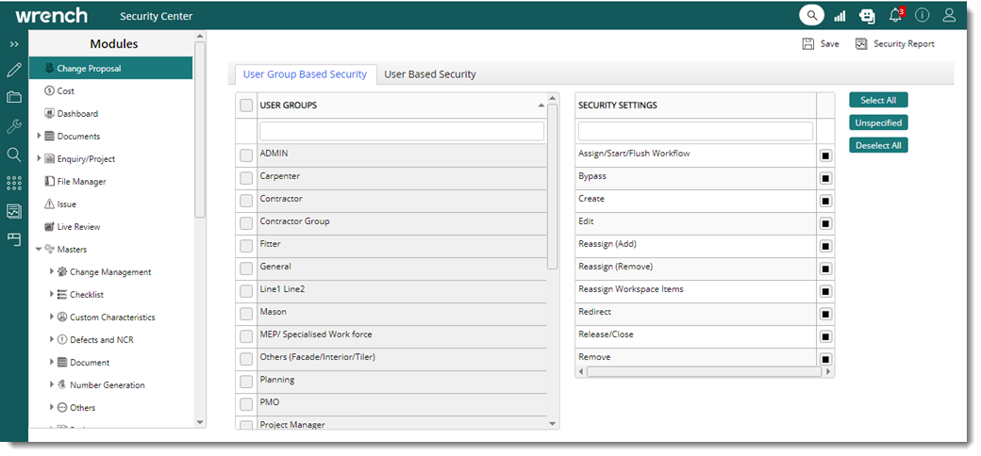
Task: Click the Deselect All button
Action: tap(878, 145)
